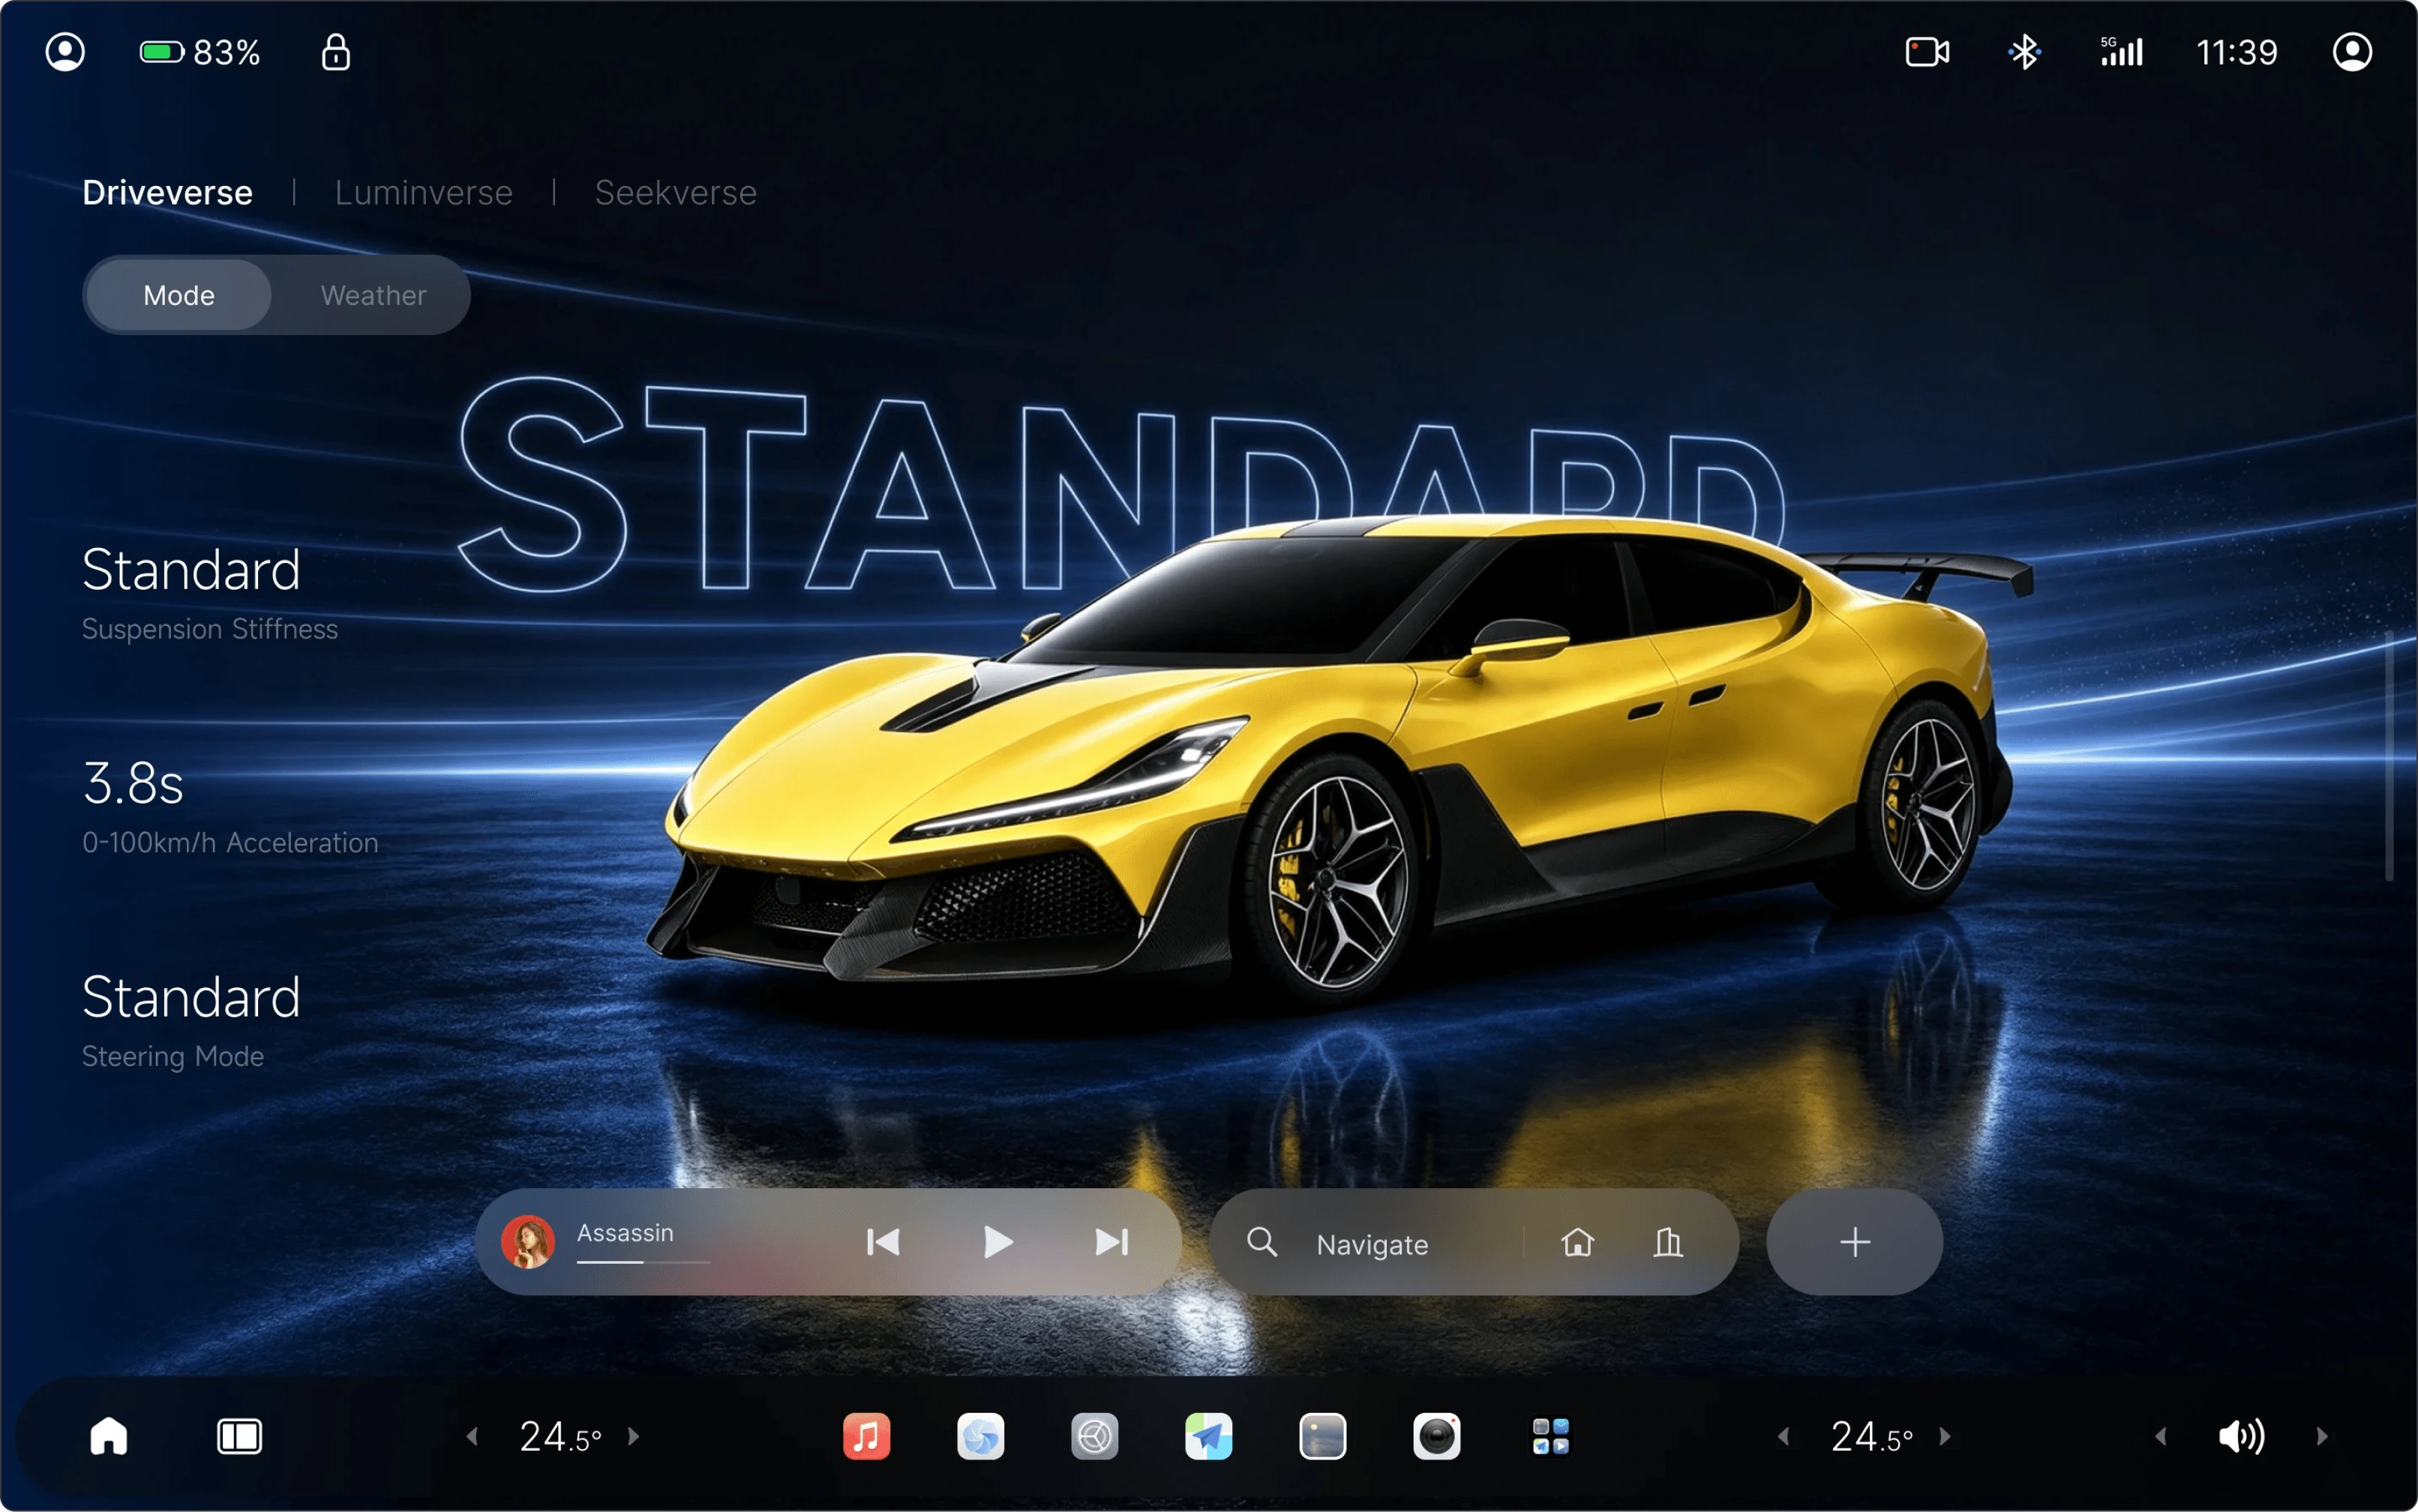
Task: Navigate to work office icon
Action: [1669, 1242]
